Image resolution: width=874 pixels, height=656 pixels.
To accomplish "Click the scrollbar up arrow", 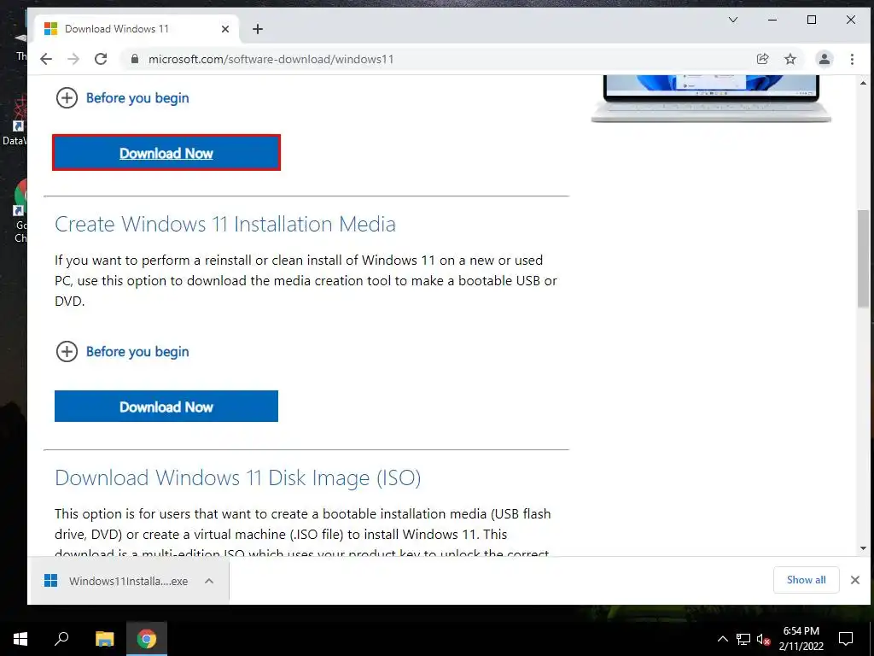I will pos(863,83).
